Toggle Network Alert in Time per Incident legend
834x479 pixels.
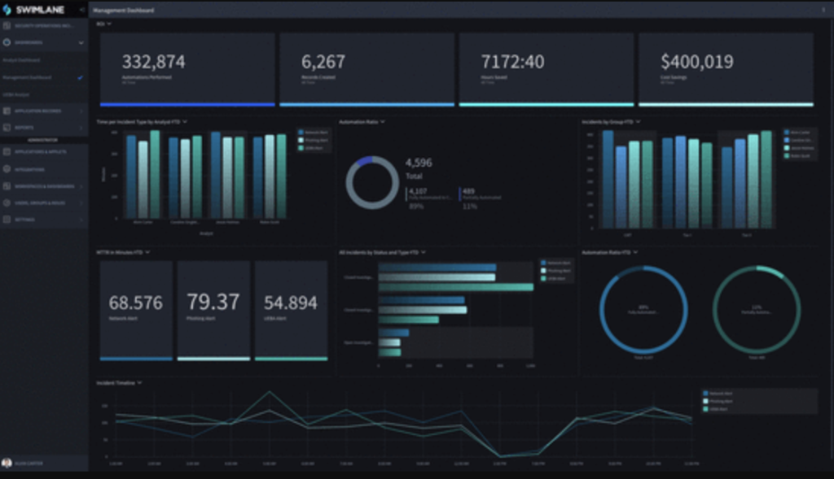click(x=314, y=133)
